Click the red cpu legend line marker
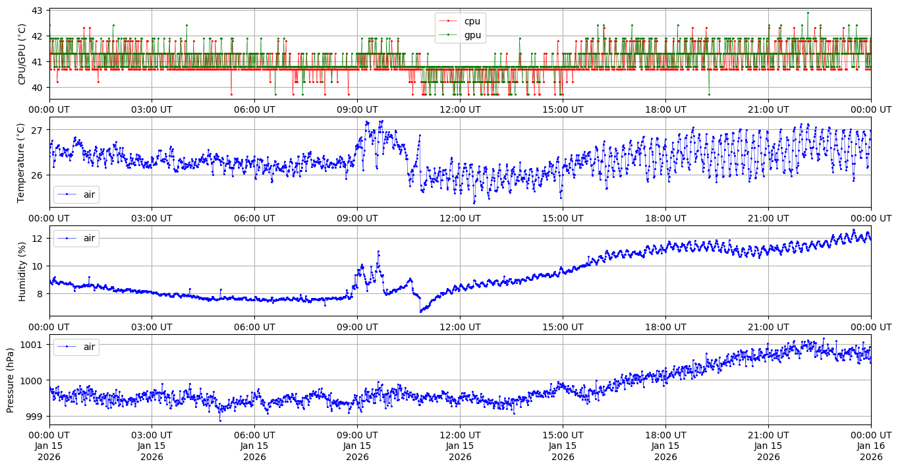This screenshot has width=898, height=468. tap(449, 21)
